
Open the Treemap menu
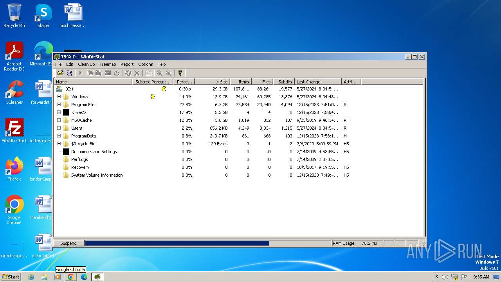pos(108,64)
